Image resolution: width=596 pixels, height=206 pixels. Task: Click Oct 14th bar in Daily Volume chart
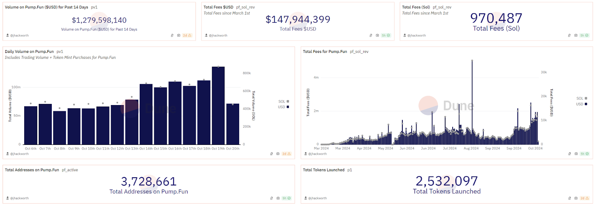(146, 114)
